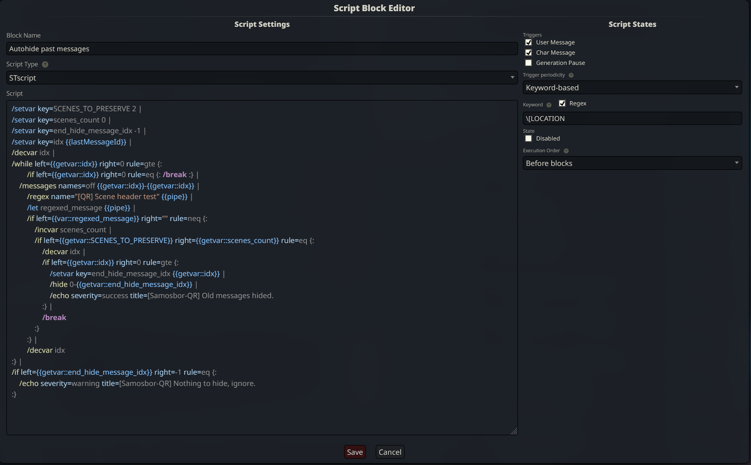751x465 pixels.
Task: Click the script textarea resize handle
Action: pyautogui.click(x=514, y=431)
